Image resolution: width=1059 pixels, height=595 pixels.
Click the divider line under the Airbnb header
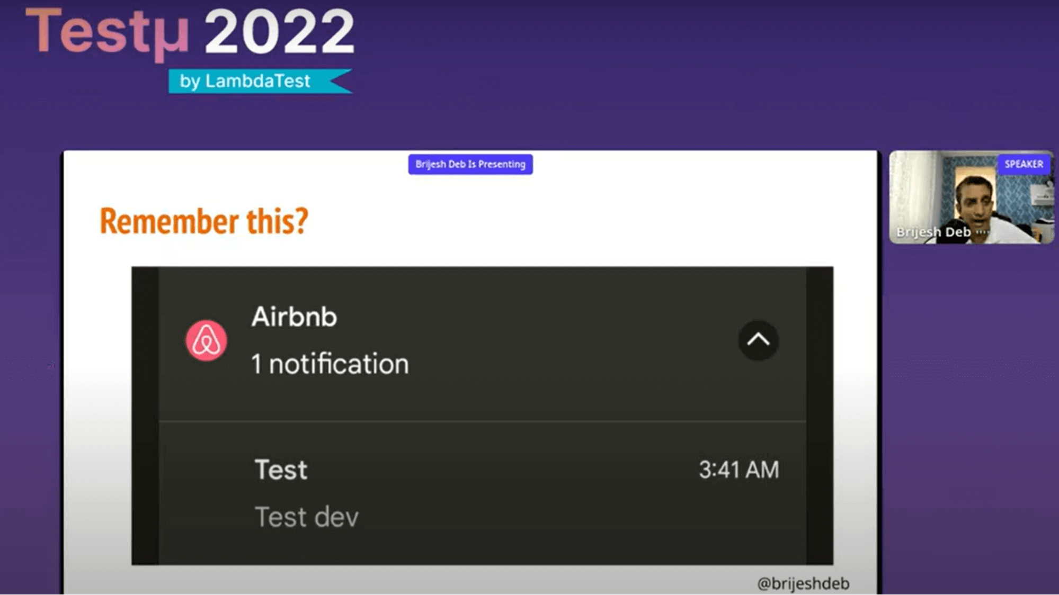482,421
